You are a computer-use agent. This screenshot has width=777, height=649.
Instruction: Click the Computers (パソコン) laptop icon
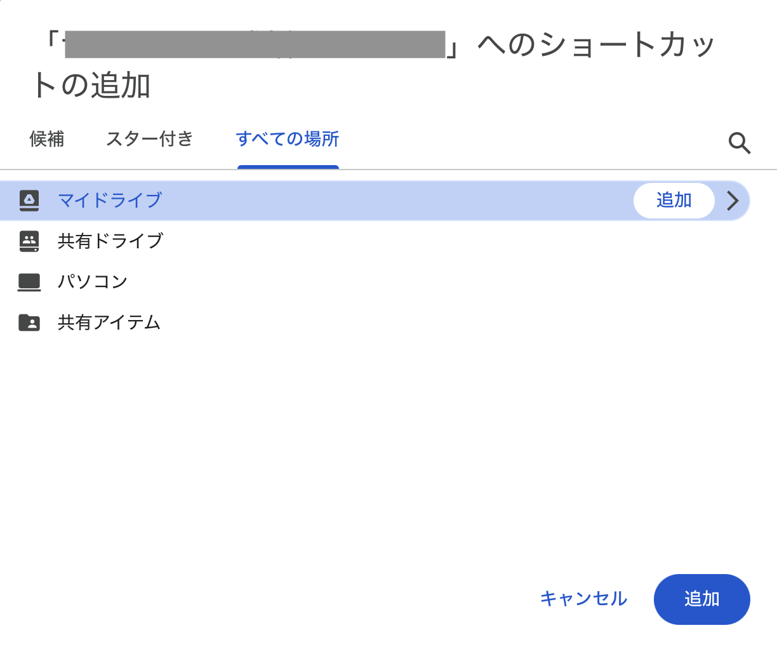29,281
